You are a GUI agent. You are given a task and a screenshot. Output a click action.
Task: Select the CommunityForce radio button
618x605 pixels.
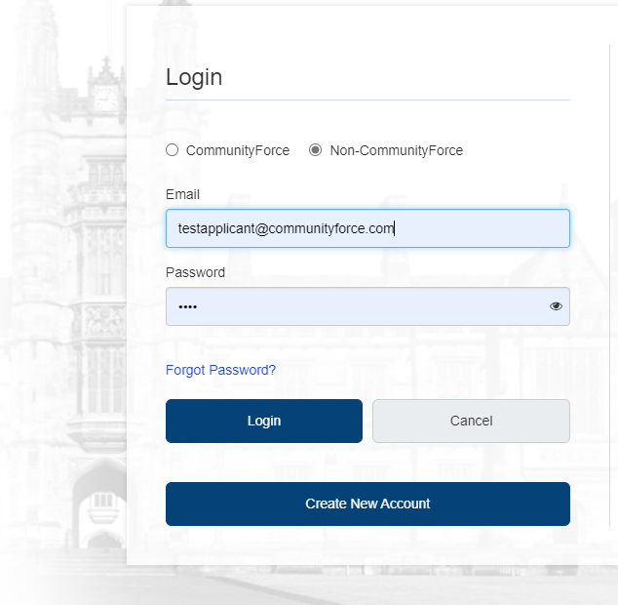172,150
